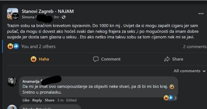This screenshot has height=109, width=207.
Task: Show who reacted via "You and 2 others"
Action: click(x=38, y=47)
